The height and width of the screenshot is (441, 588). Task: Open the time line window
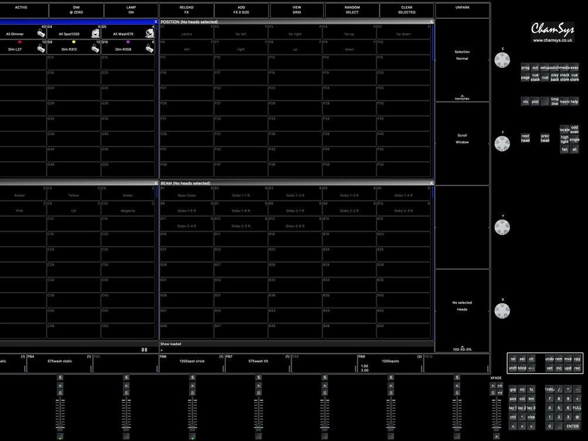[555, 101]
